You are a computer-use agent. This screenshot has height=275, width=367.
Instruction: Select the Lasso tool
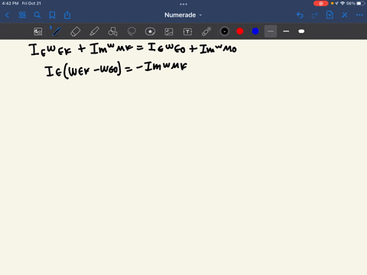point(132,31)
